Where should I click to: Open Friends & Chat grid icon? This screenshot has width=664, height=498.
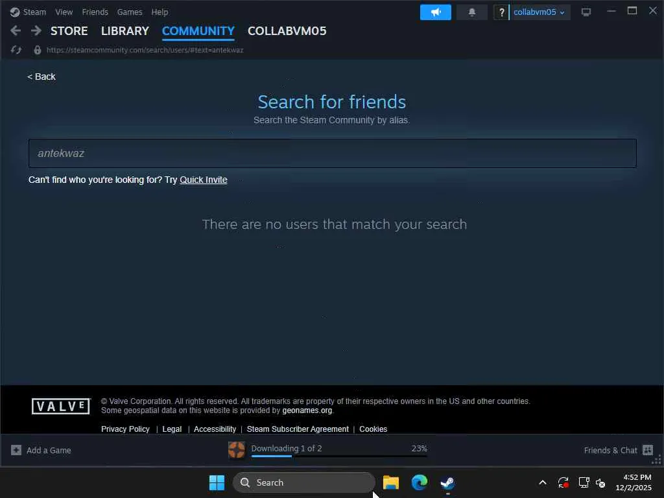(x=648, y=450)
